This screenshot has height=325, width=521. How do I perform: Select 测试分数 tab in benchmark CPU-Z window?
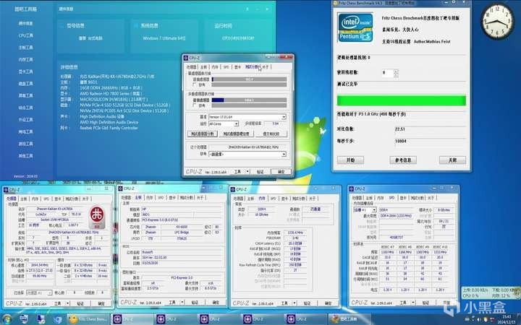pos(252,67)
